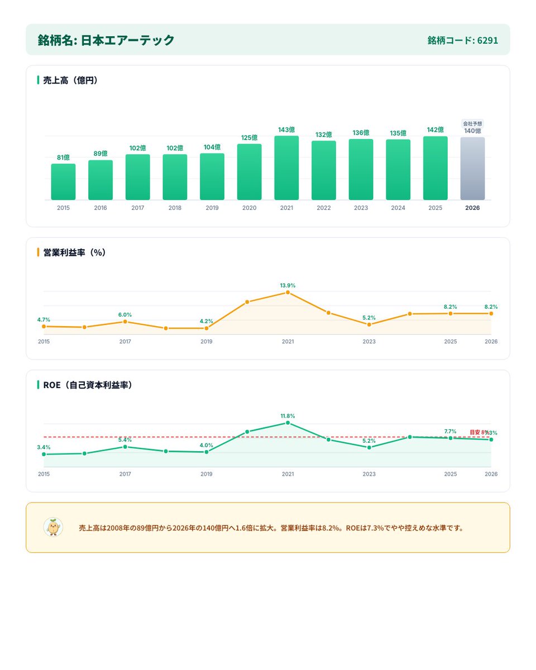Click the 2023 point on the orange margin line
This screenshot has width=536, height=670.
click(369, 324)
